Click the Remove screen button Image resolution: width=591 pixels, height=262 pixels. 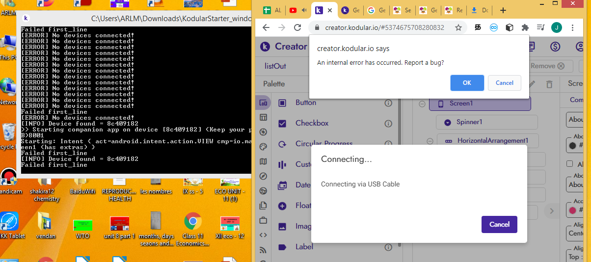tap(548, 66)
